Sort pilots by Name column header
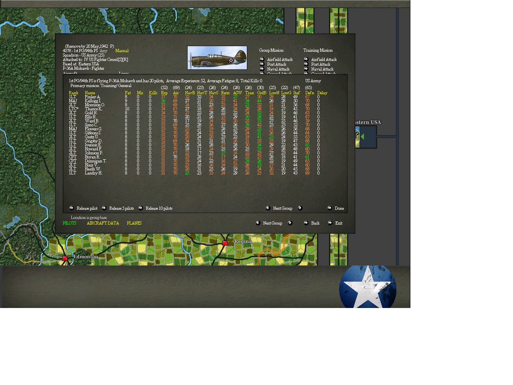 [90, 93]
